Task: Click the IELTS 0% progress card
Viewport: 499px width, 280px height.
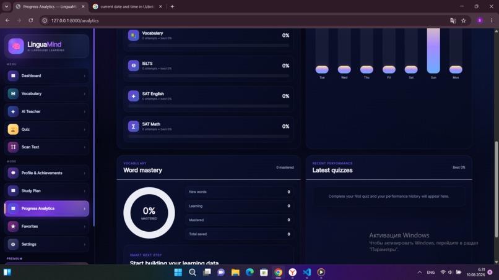Action: point(209,69)
